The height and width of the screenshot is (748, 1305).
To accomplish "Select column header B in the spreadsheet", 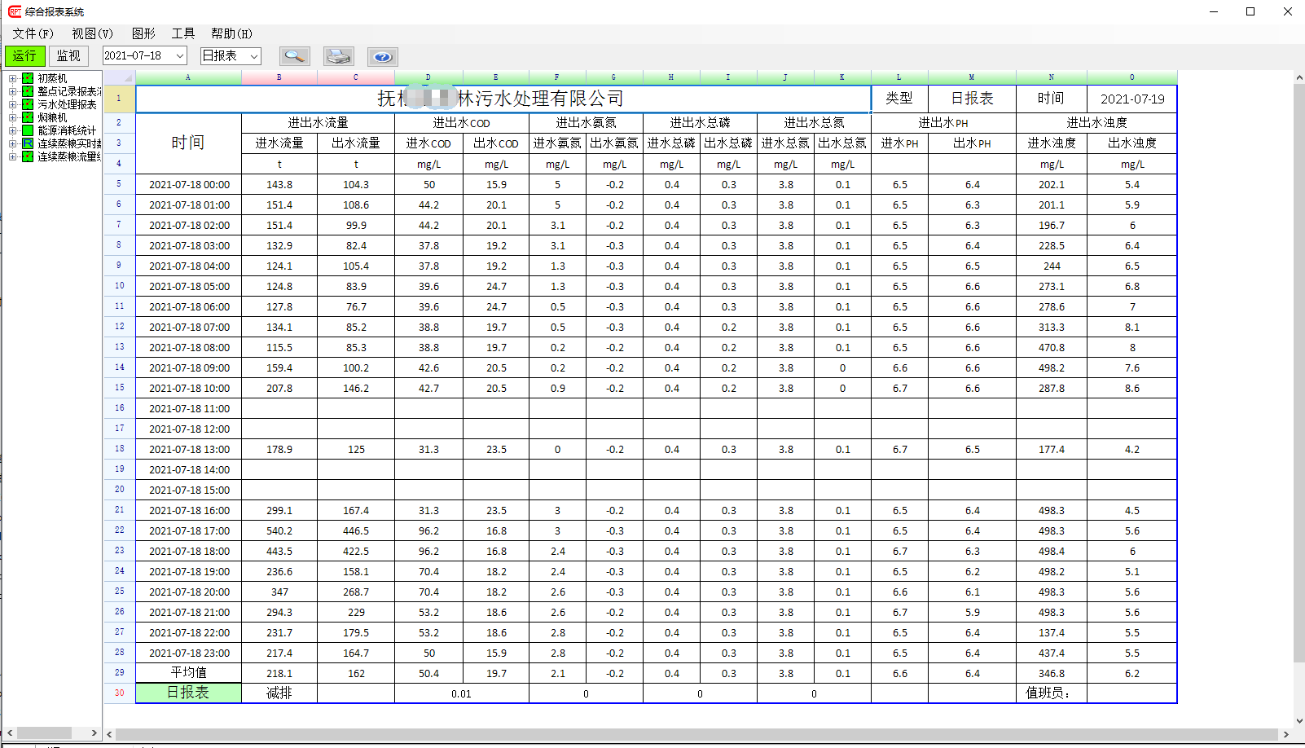I will coord(279,77).
